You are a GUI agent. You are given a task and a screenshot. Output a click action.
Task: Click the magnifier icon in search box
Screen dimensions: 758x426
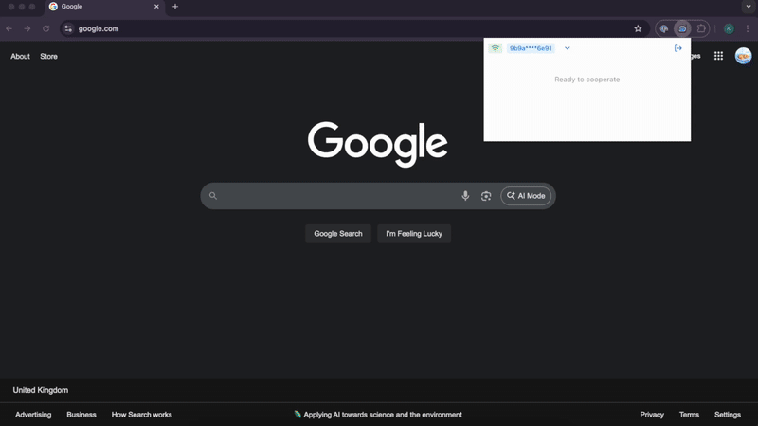pyautogui.click(x=213, y=196)
